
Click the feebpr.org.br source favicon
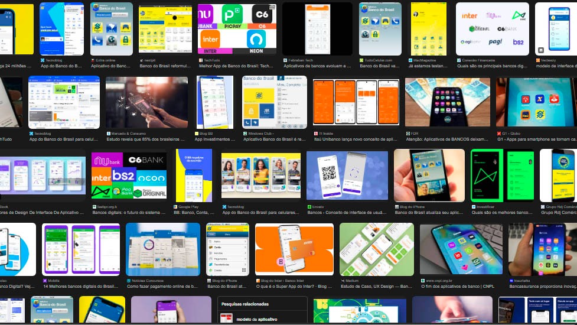tap(94, 207)
